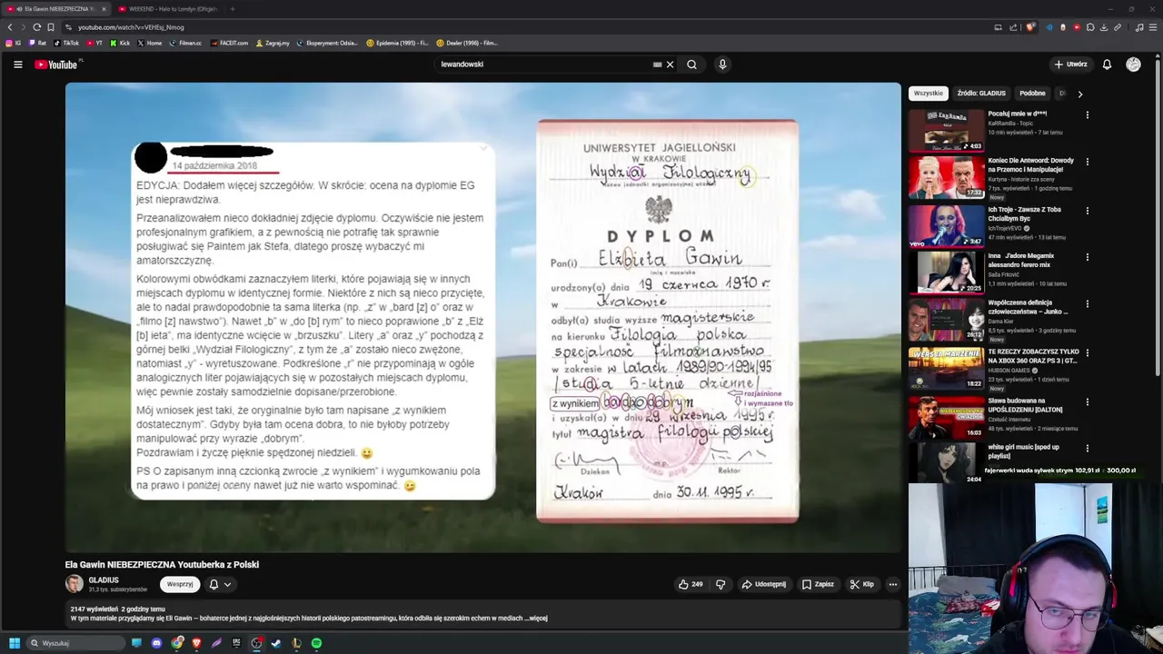Open the TikTok bookmark

(x=66, y=43)
